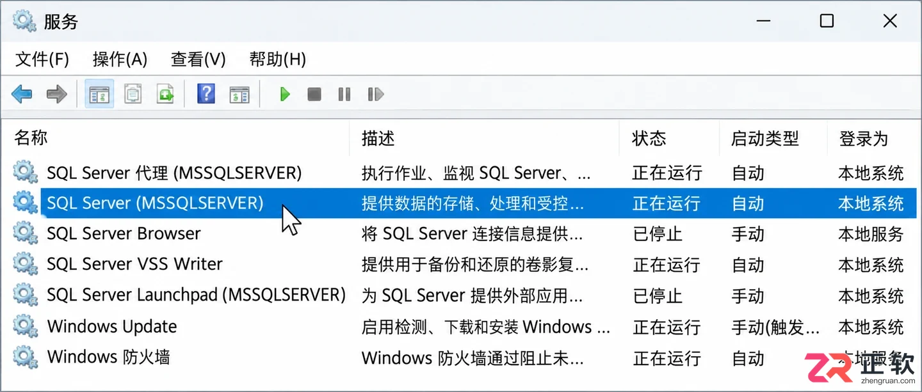Click the export list toolbar icon
This screenshot has height=392, width=922.
click(165, 95)
